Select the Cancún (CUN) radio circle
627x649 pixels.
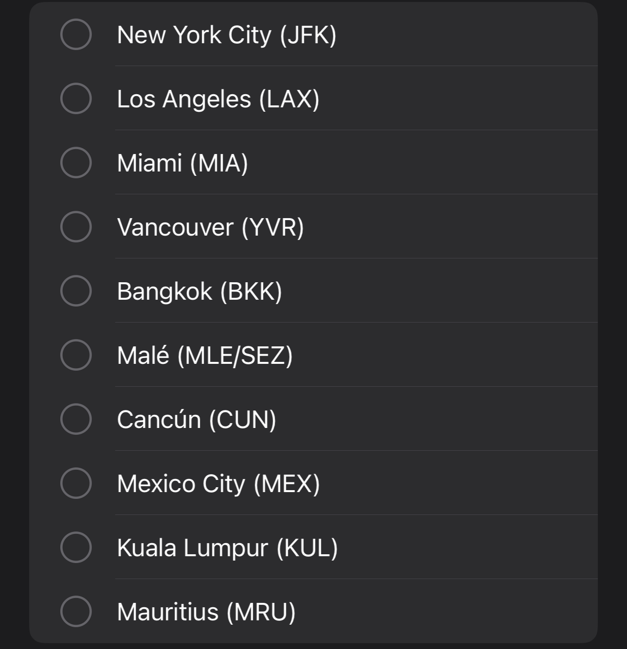click(76, 419)
